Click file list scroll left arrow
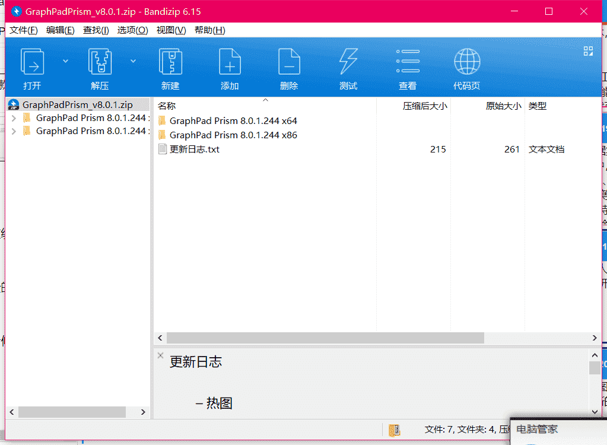The image size is (607, 445). 160,338
